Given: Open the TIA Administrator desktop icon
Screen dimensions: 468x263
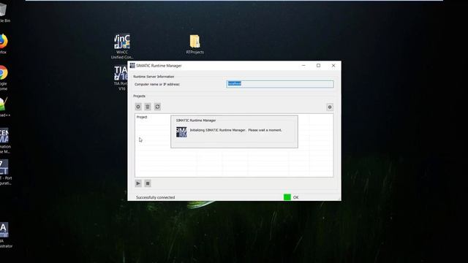Looking at the screenshot, I should [5, 235].
